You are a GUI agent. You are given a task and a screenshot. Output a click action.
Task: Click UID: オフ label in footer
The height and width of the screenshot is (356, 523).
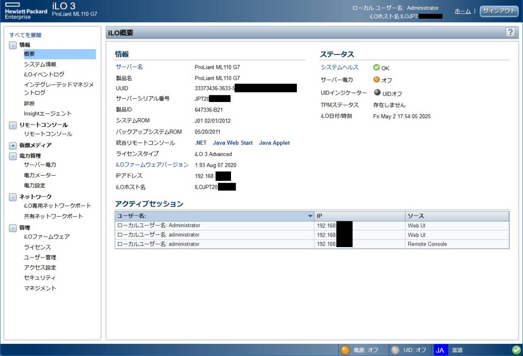pyautogui.click(x=415, y=350)
